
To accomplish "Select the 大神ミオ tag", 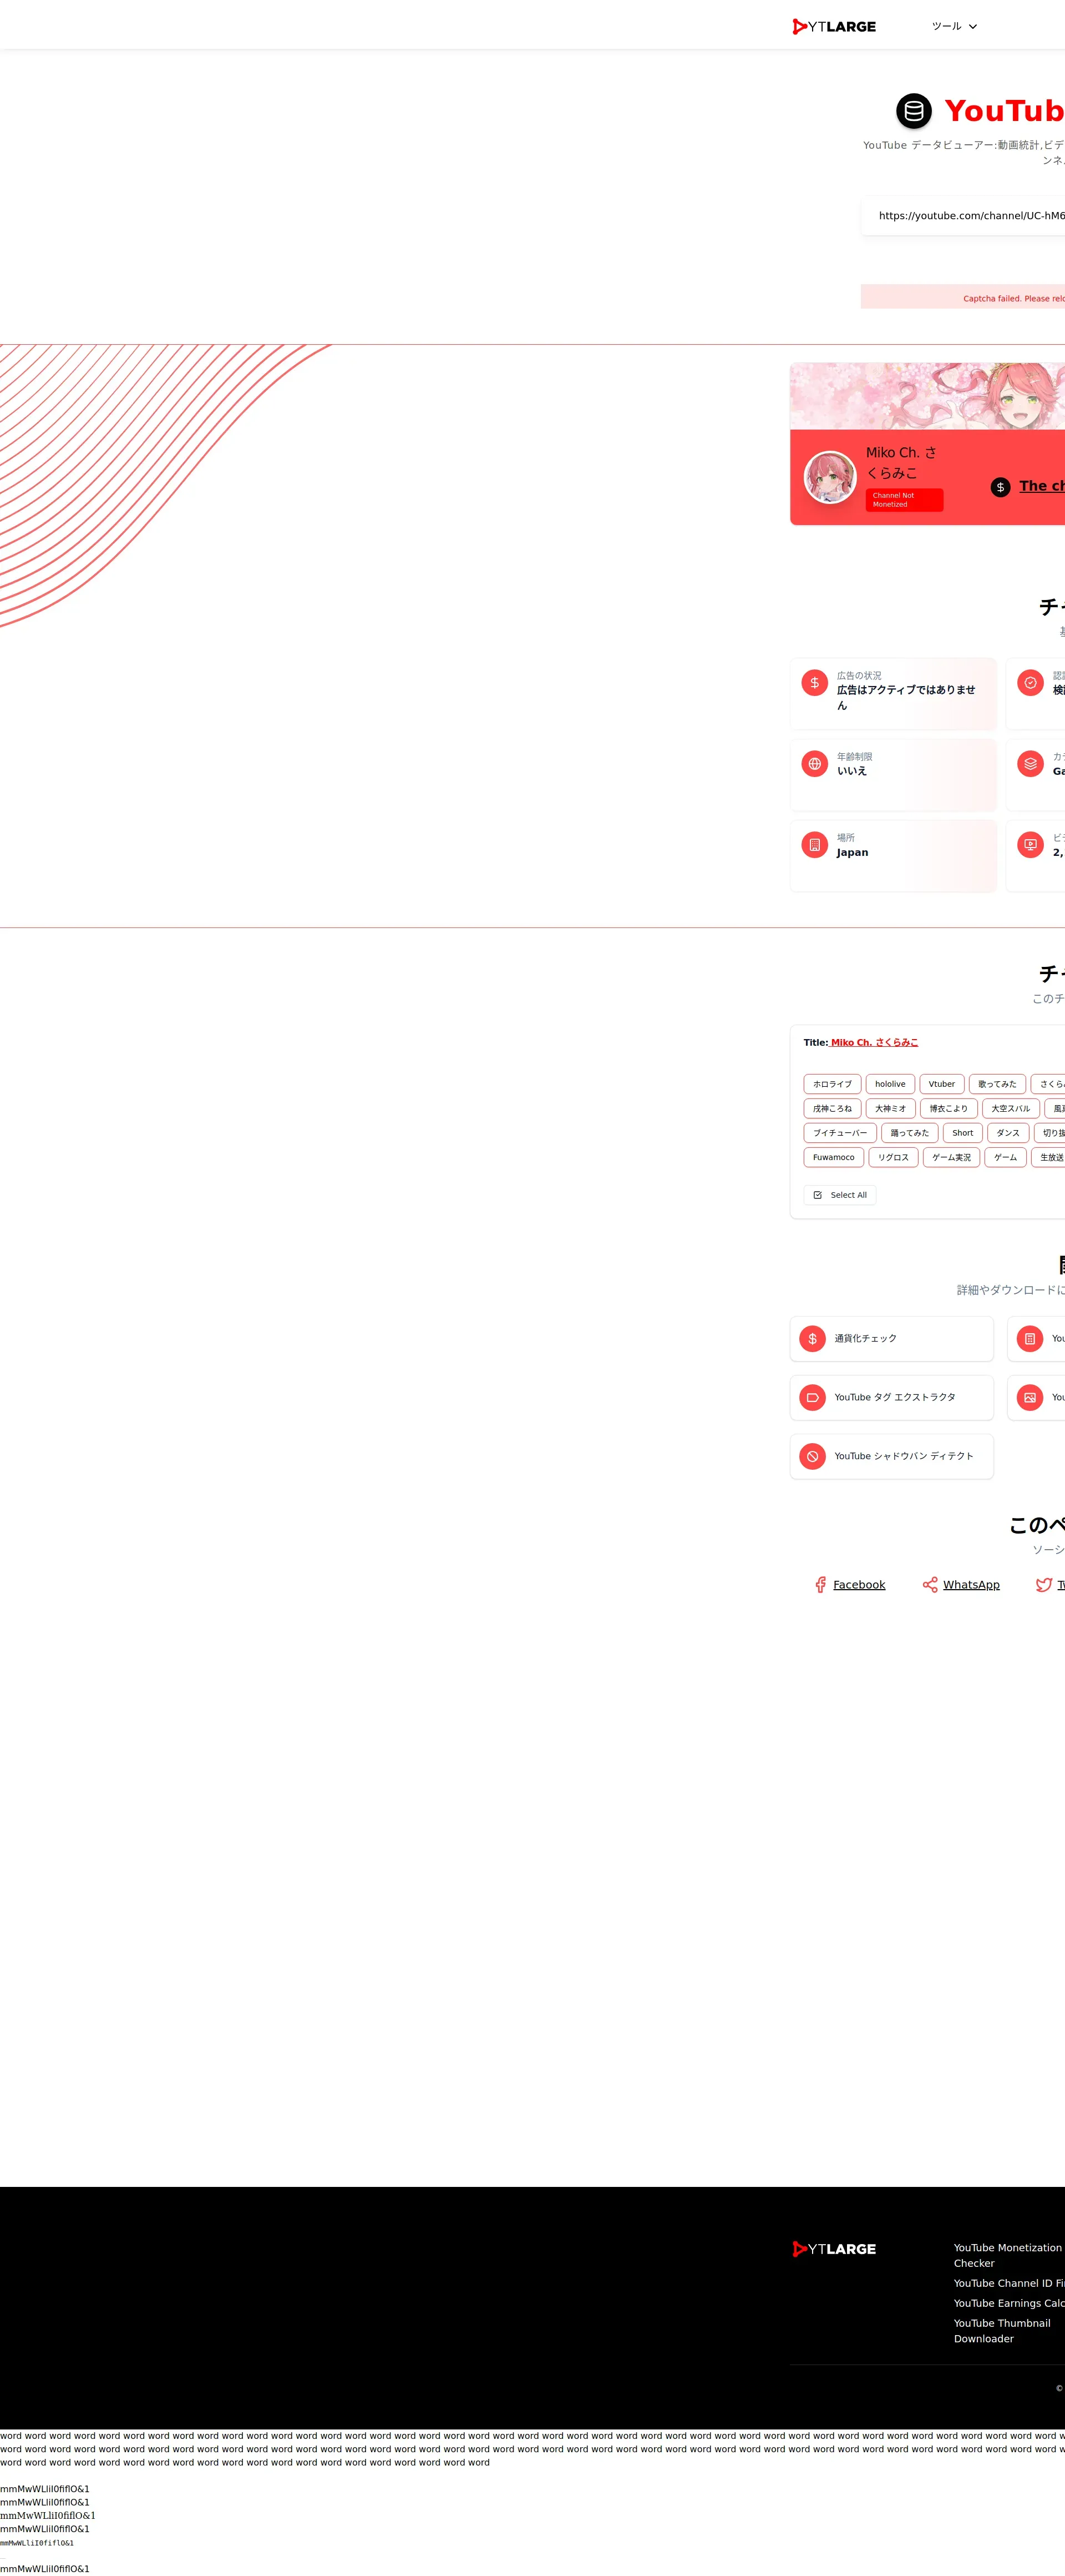I will click(x=891, y=1109).
